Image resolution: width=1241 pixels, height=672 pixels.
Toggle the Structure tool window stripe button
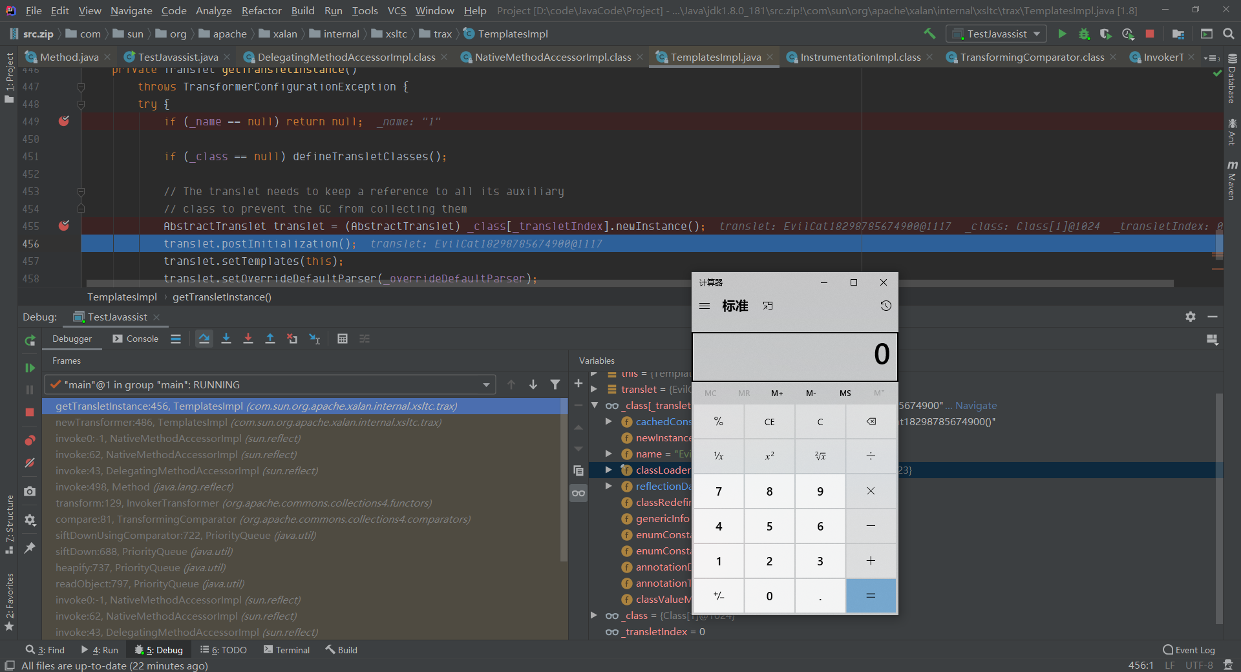coord(9,524)
